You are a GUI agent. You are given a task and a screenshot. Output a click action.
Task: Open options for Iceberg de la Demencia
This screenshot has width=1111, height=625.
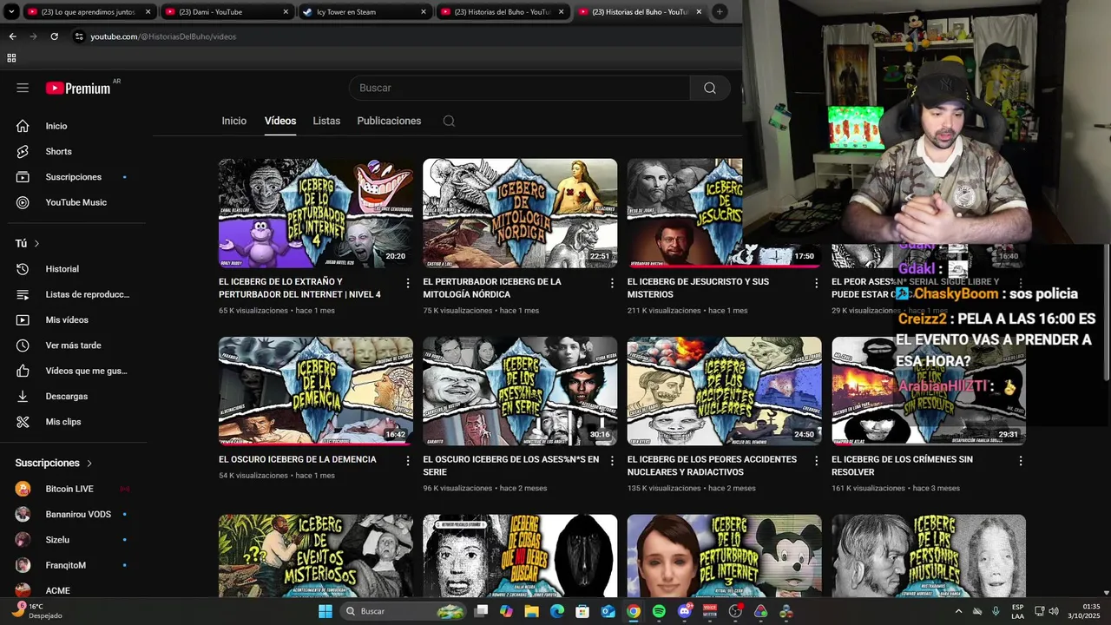408,461
